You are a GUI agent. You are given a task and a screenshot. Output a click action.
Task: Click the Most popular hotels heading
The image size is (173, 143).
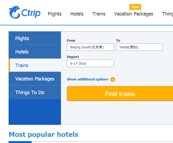[x=44, y=134]
